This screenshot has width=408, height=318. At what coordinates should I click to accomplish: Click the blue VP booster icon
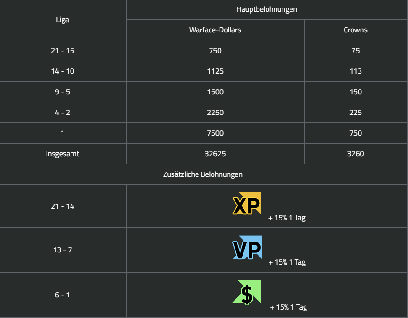[x=247, y=248]
